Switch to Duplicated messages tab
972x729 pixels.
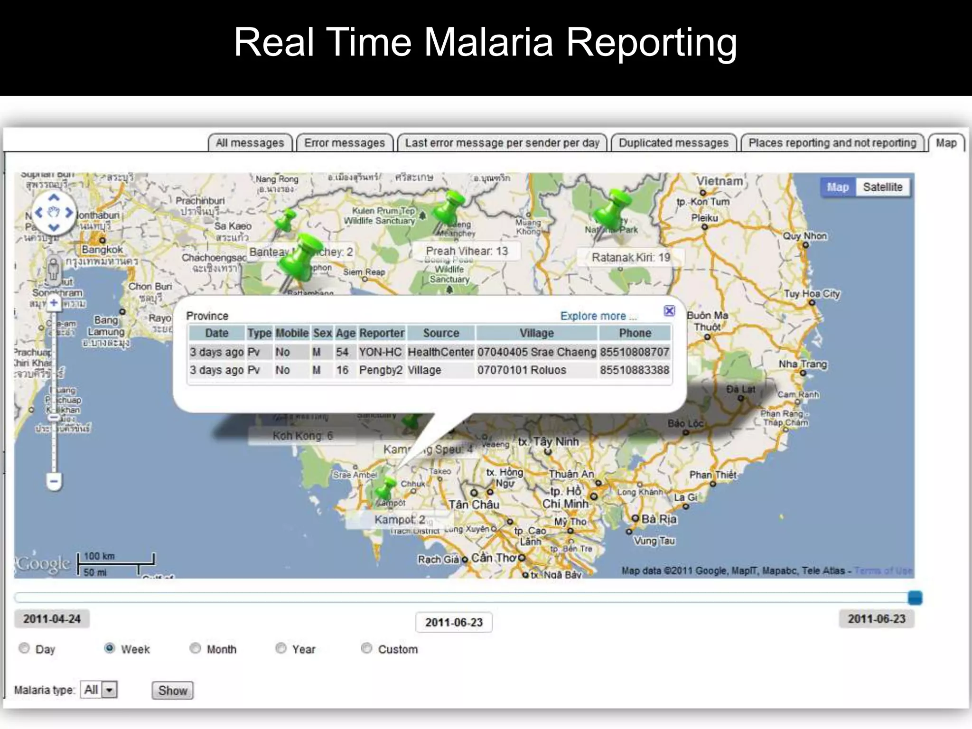coord(673,143)
